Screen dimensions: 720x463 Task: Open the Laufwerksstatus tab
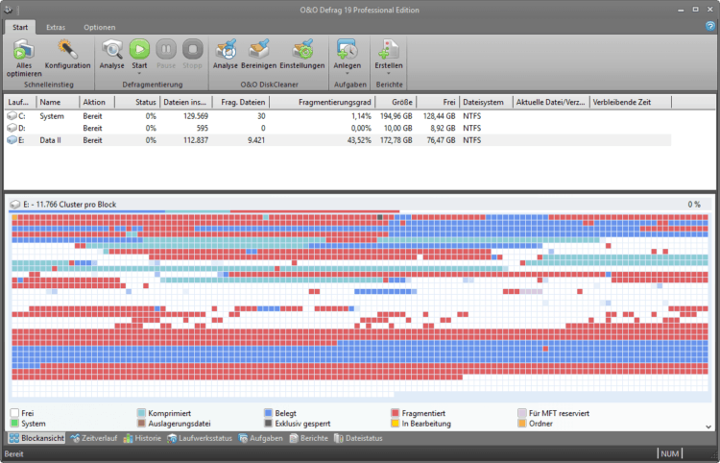click(x=200, y=438)
